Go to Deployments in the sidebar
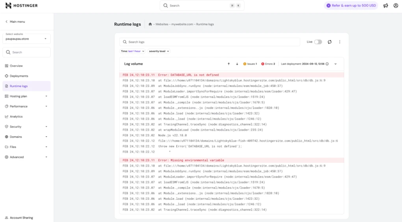 point(19,76)
